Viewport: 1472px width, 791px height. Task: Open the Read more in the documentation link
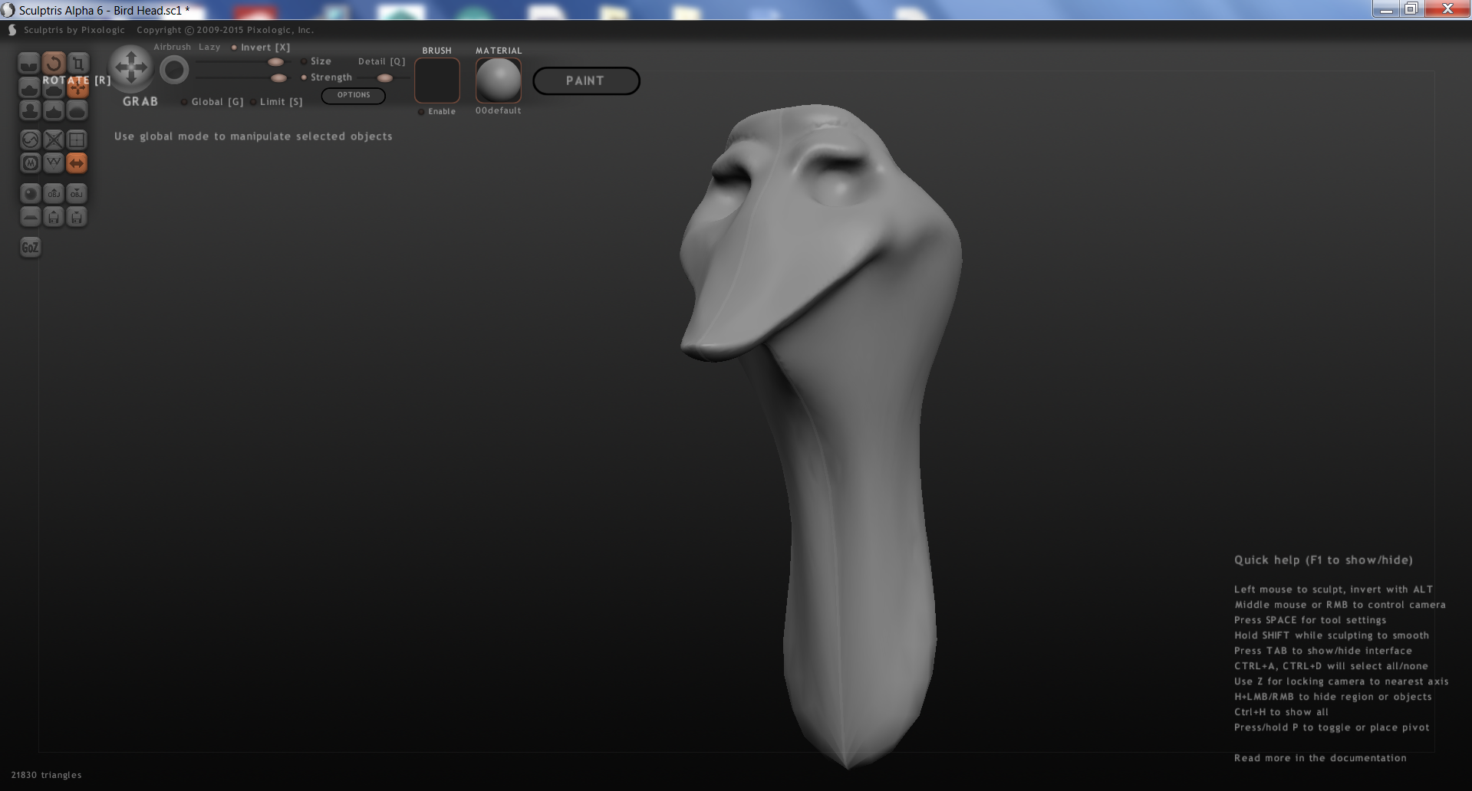click(1320, 758)
